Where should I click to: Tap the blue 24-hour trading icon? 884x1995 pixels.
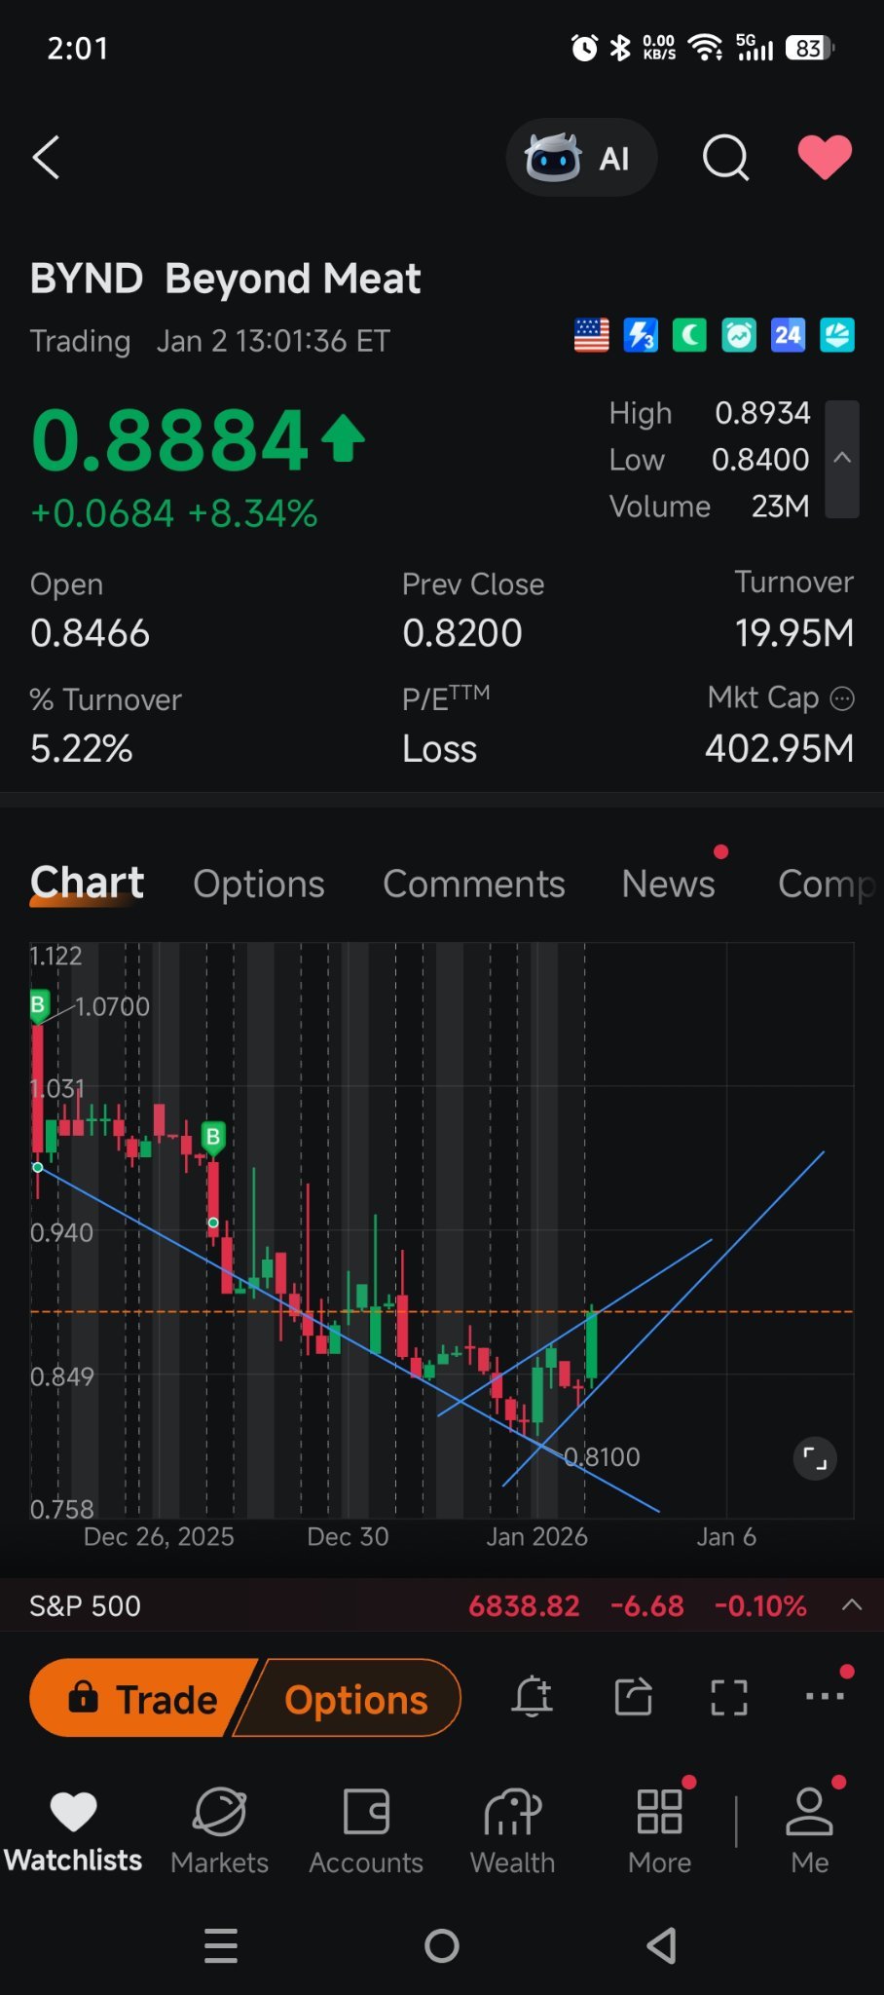click(x=788, y=335)
